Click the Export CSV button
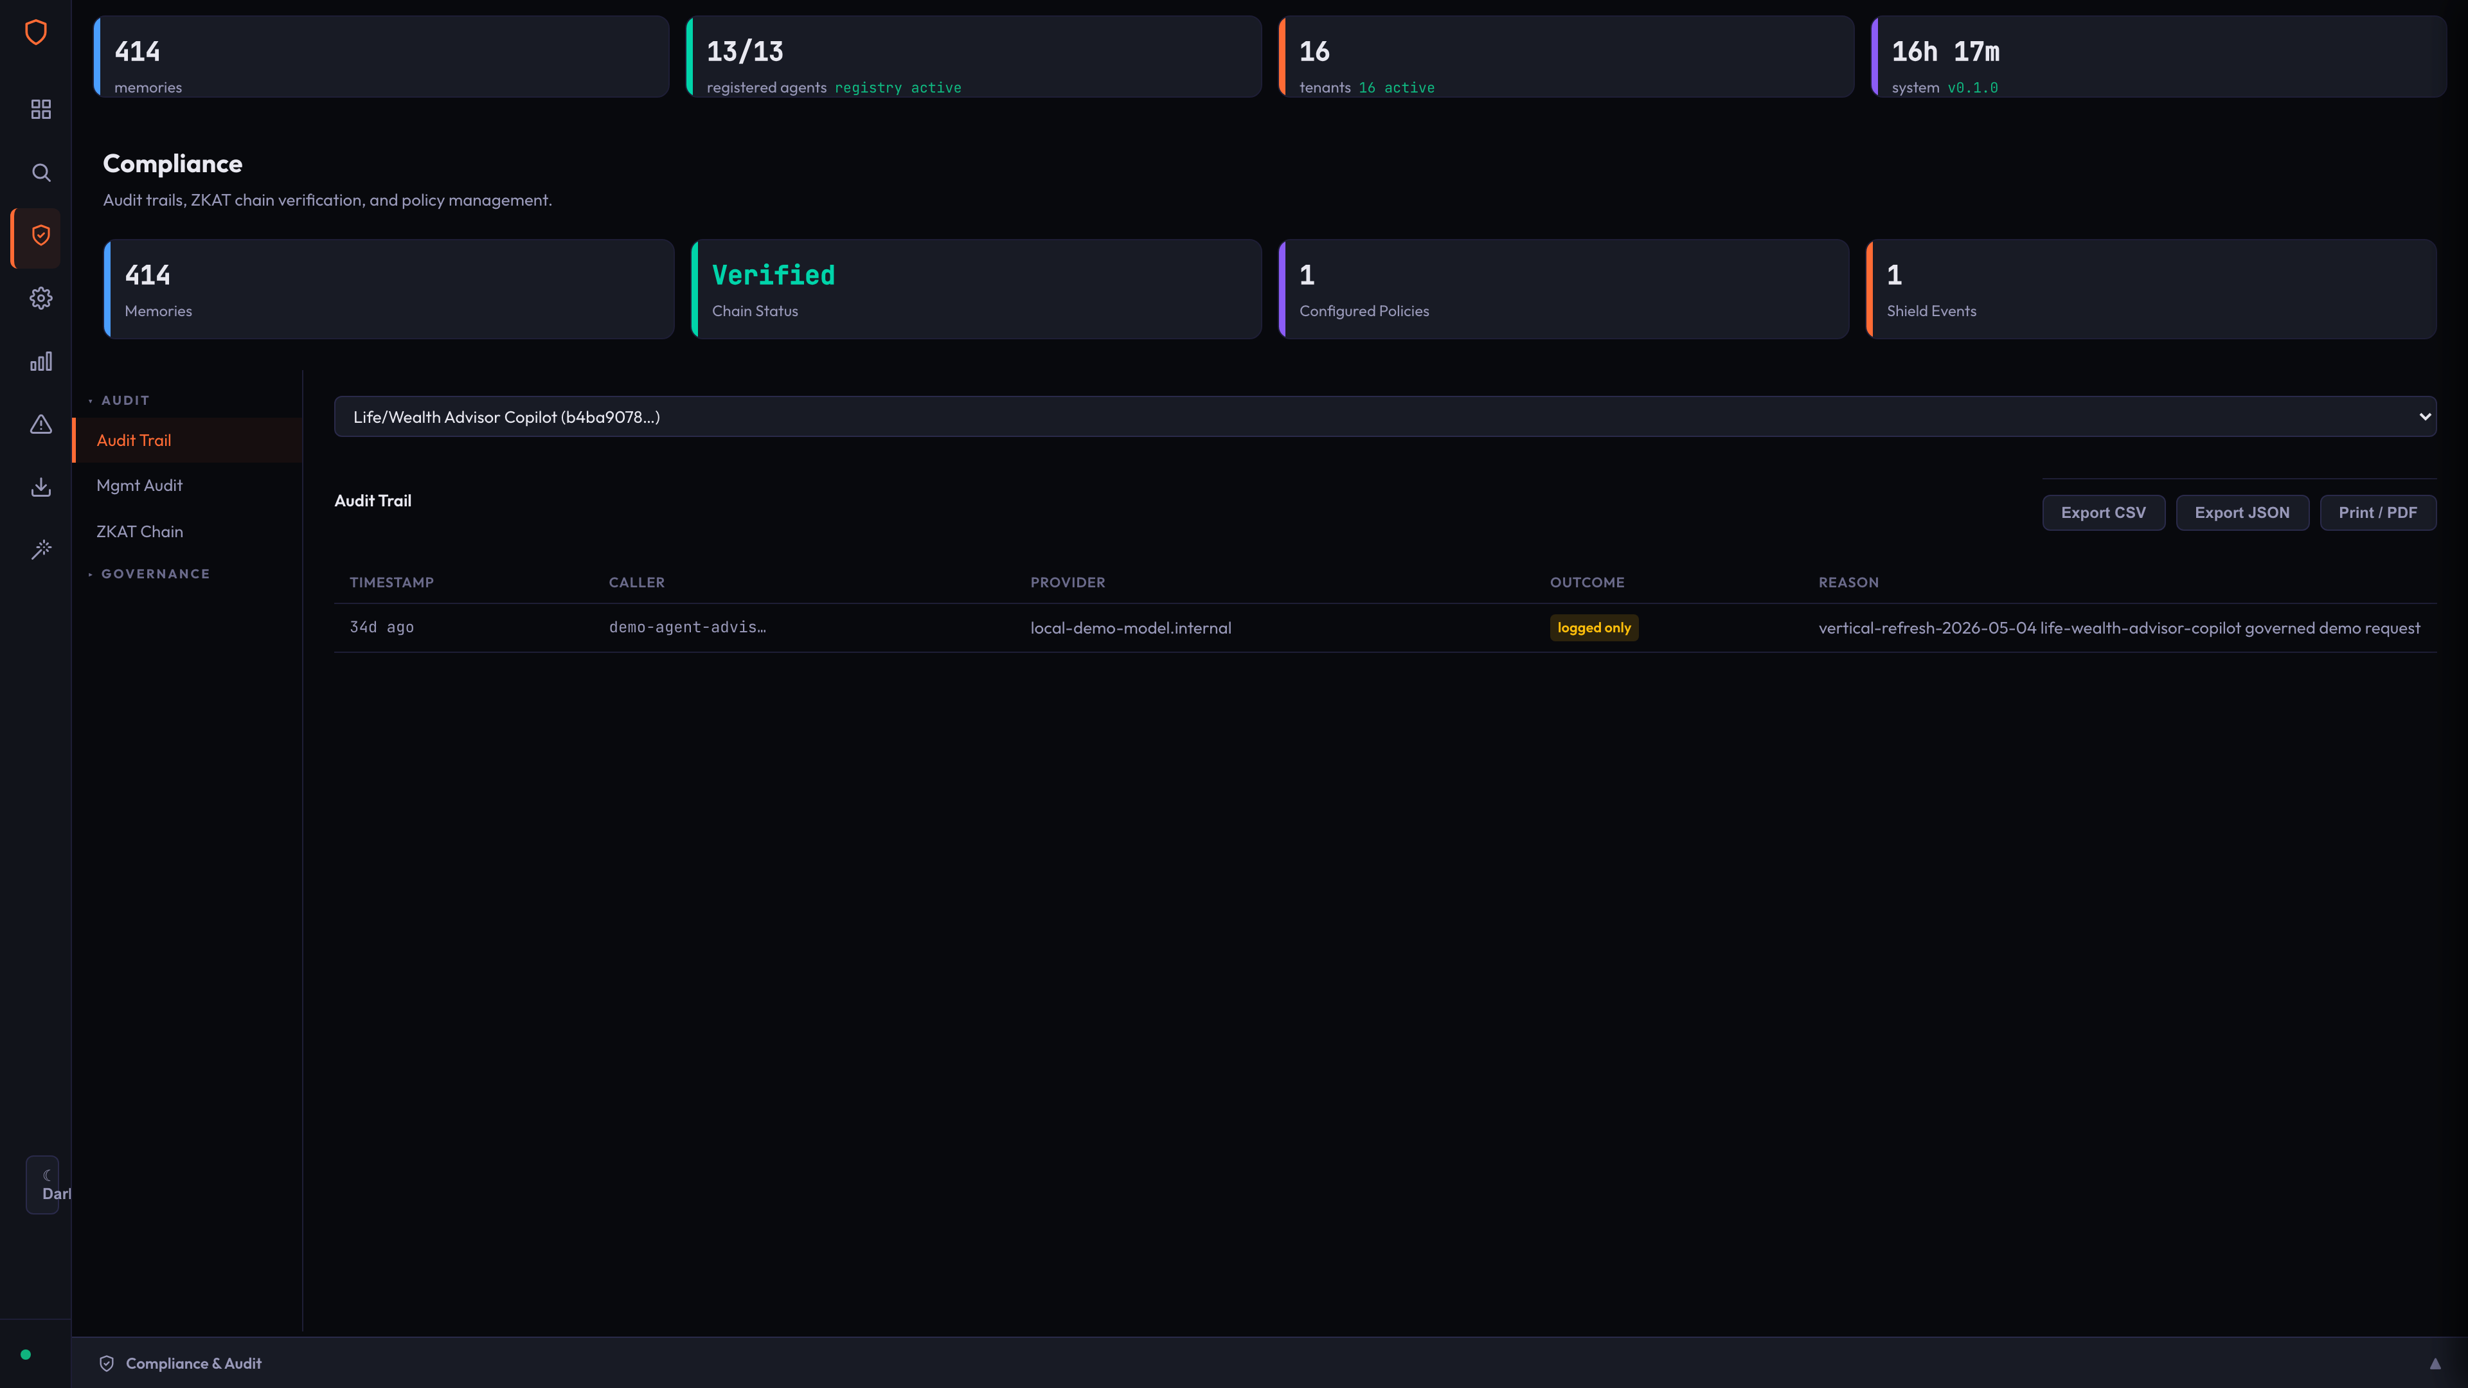This screenshot has height=1388, width=2468. coord(2103,513)
